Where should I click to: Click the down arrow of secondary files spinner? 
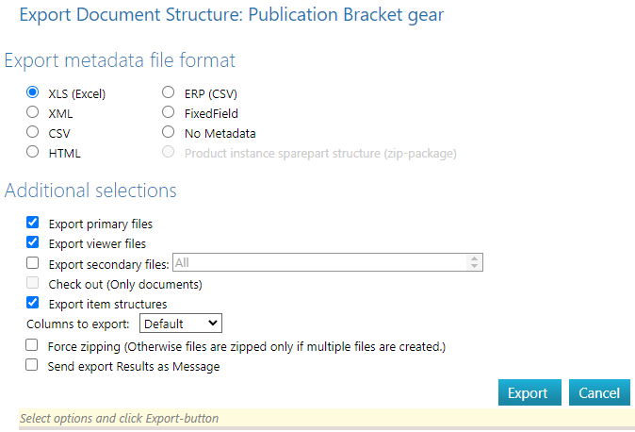(x=475, y=267)
